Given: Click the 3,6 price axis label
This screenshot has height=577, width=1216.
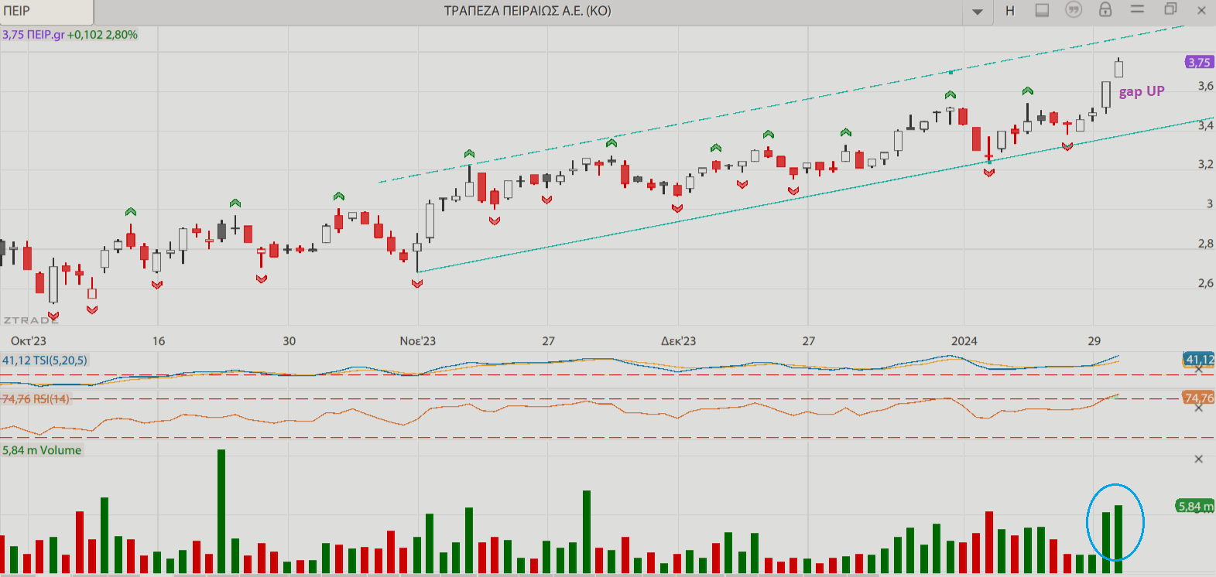Looking at the screenshot, I should pos(1205,86).
